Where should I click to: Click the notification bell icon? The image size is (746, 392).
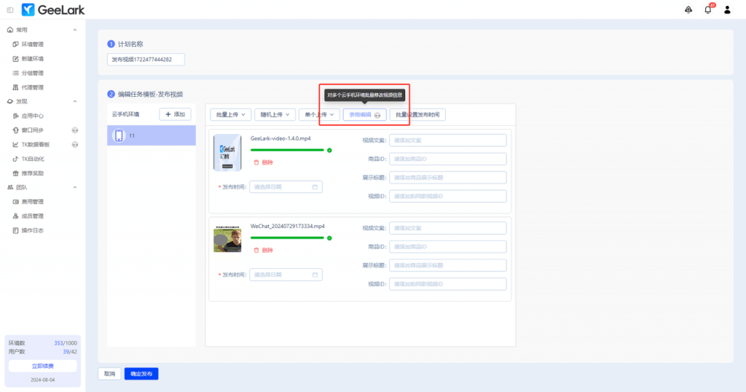[x=707, y=9]
